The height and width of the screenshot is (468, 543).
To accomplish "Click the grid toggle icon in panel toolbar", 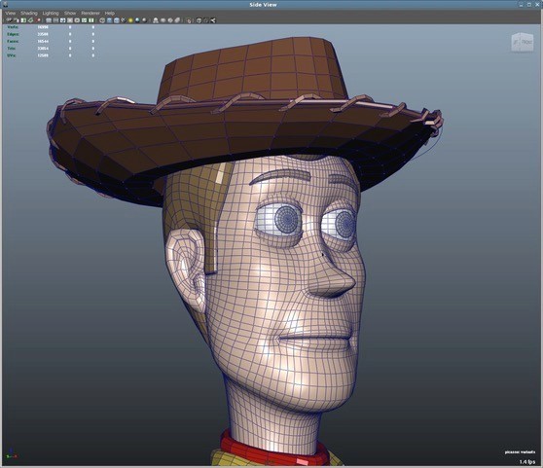I will pyautogui.click(x=49, y=20).
